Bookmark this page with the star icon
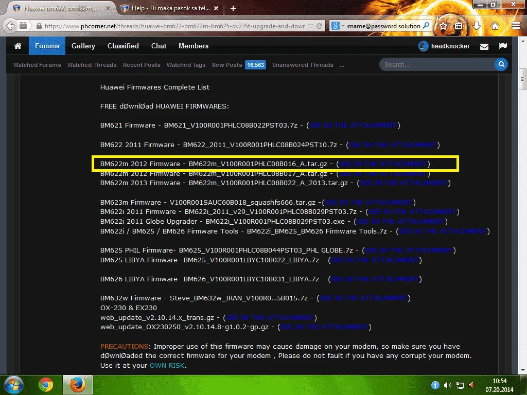Image resolution: width=527 pixels, height=395 pixels. (443, 26)
